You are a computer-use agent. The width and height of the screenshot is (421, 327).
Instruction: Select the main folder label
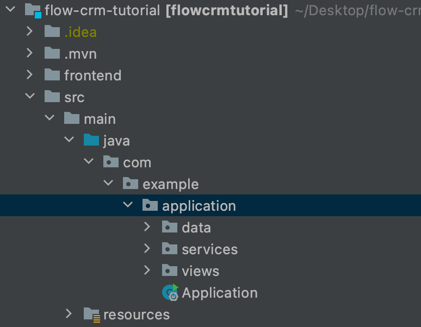[x=100, y=119]
